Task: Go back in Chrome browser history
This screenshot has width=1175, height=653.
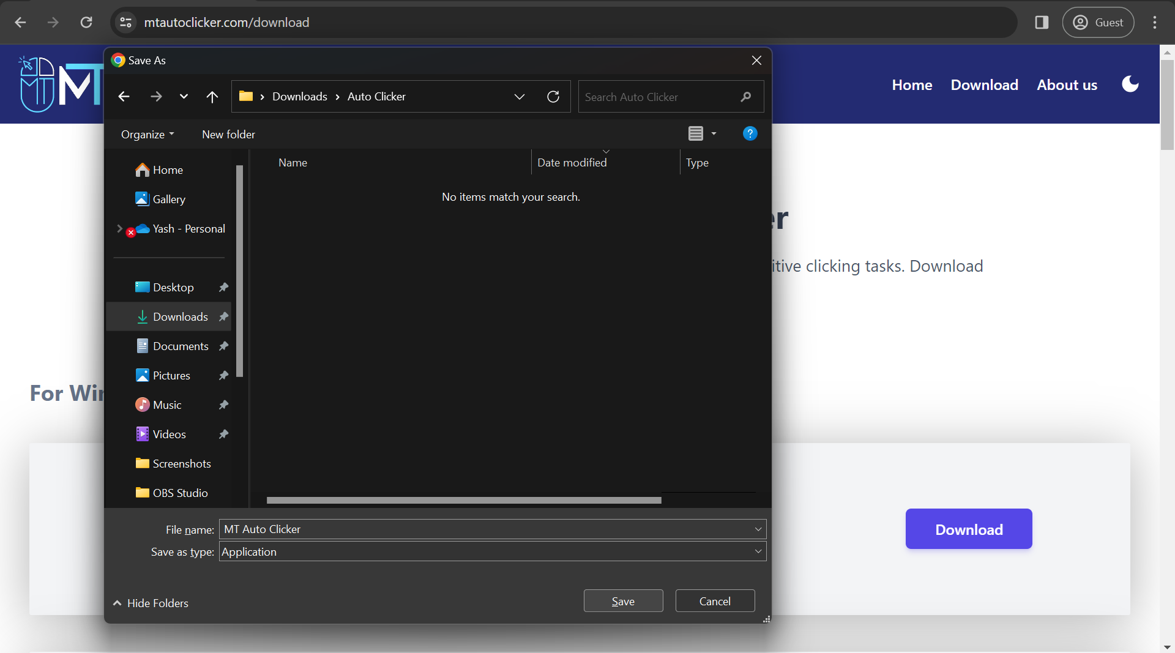Action: tap(20, 23)
